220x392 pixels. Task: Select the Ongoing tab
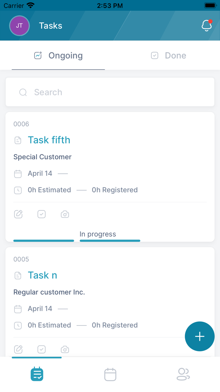point(65,55)
